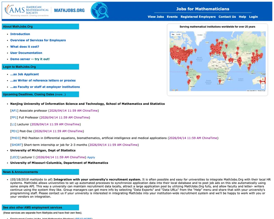Screen dimensions: 274x219
Task: Zoom in on the map with plus
Action: [x=263, y=84]
